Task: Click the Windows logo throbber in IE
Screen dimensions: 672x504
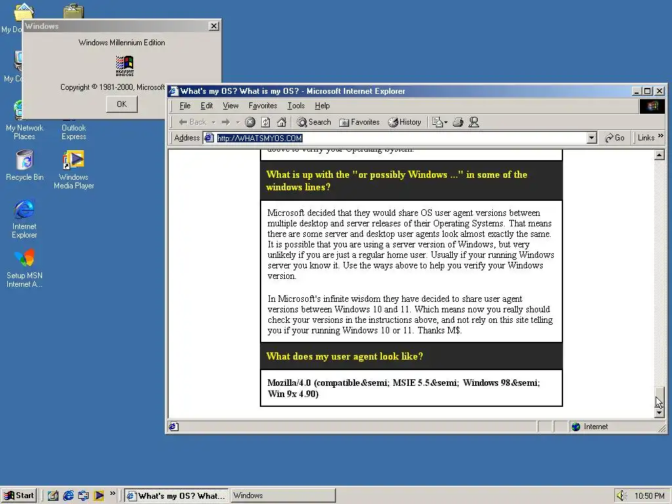Action: pos(652,106)
